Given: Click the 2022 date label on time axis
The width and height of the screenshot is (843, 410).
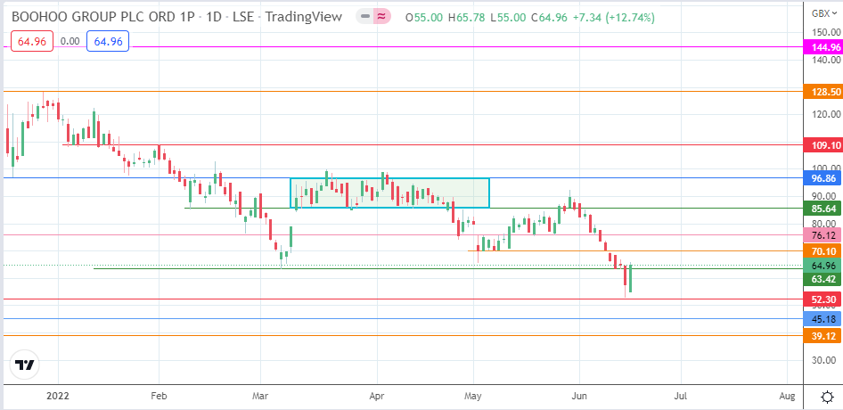Looking at the screenshot, I should pos(58,397).
